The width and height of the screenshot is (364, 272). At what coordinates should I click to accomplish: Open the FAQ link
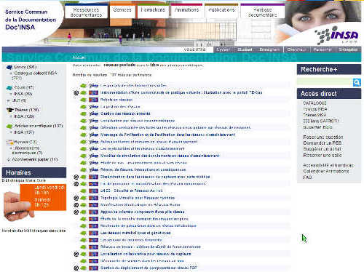307,177
